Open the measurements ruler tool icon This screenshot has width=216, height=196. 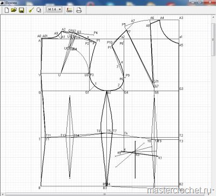tap(69, 10)
